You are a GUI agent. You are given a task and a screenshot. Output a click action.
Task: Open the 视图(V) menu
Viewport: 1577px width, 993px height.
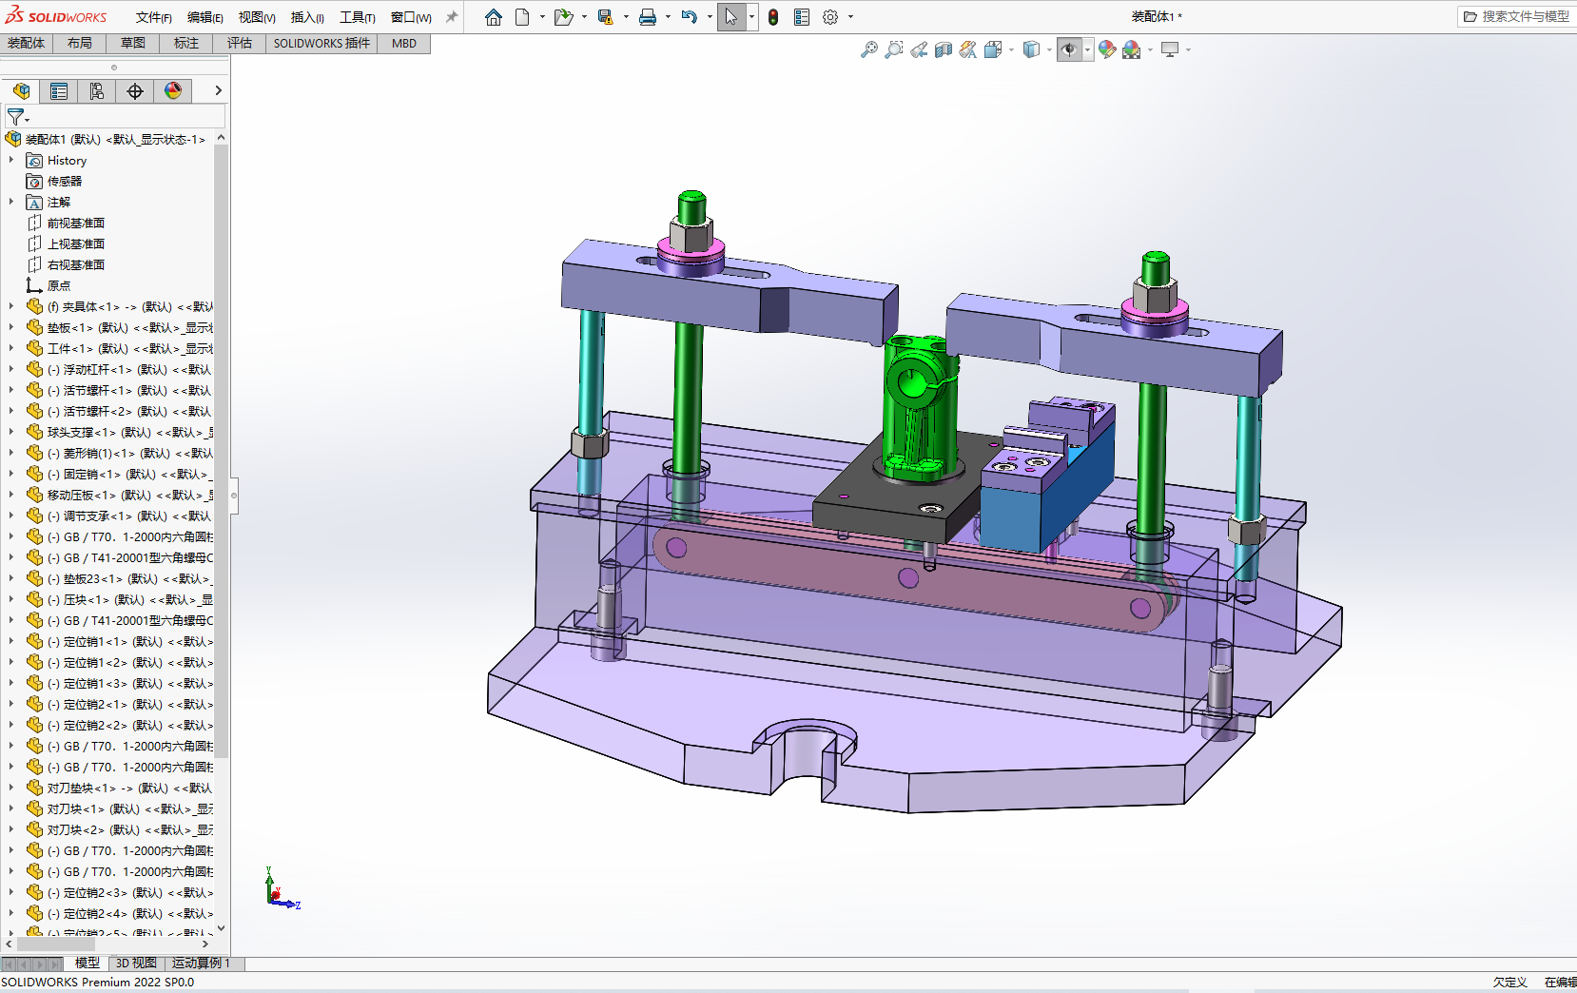pyautogui.click(x=257, y=17)
